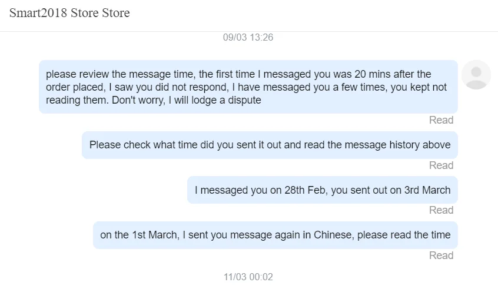Open the Smart2018 Store Store header title

click(69, 13)
